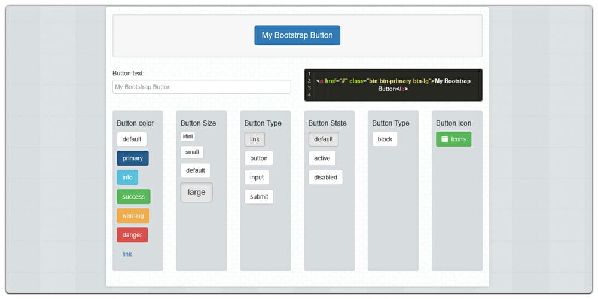Viewport: 598px width, 299px height.
Task: Set button size to Mini
Action: [188, 136]
